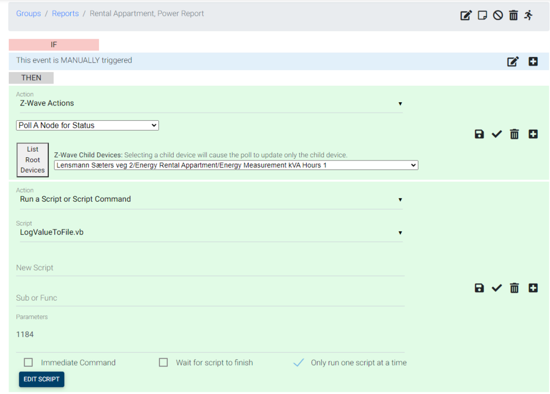Add a new trigger with plus icon
Screen dimensions: 550x394
[533, 62]
